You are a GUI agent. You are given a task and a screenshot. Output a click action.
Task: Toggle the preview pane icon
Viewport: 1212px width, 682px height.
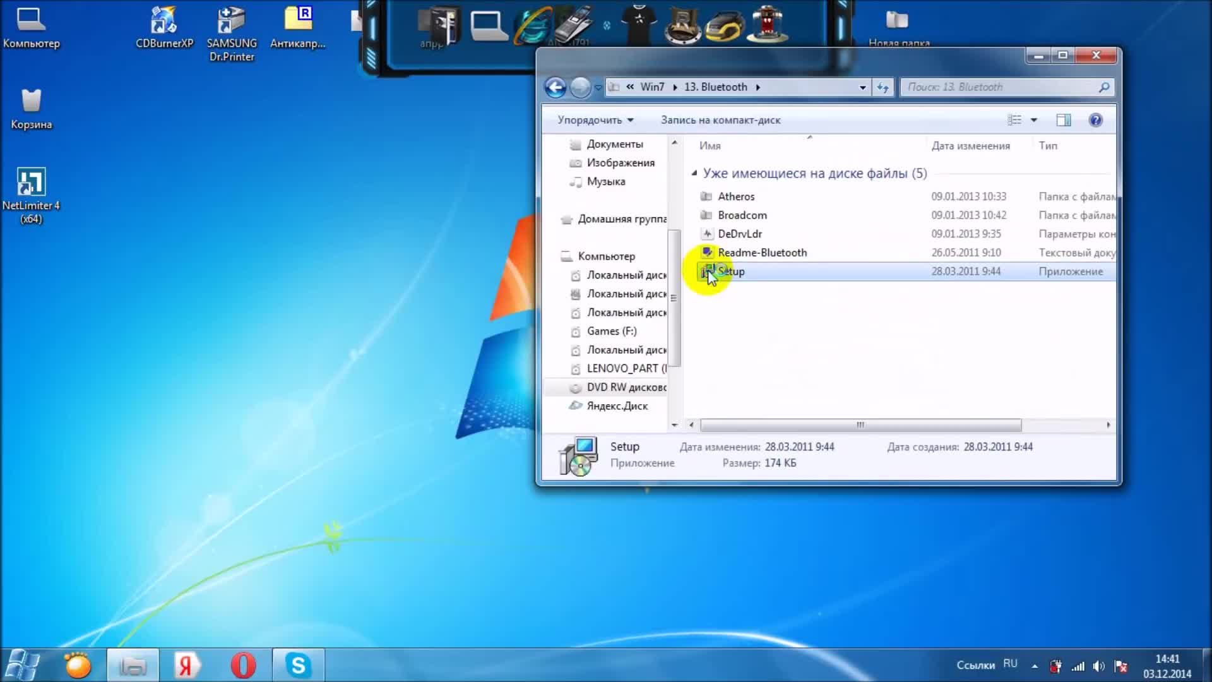tap(1064, 120)
